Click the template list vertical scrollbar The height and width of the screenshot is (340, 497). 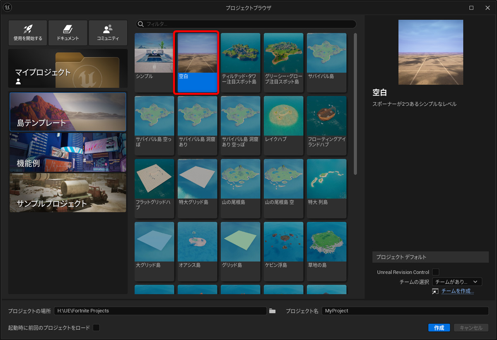pyautogui.click(x=355, y=104)
